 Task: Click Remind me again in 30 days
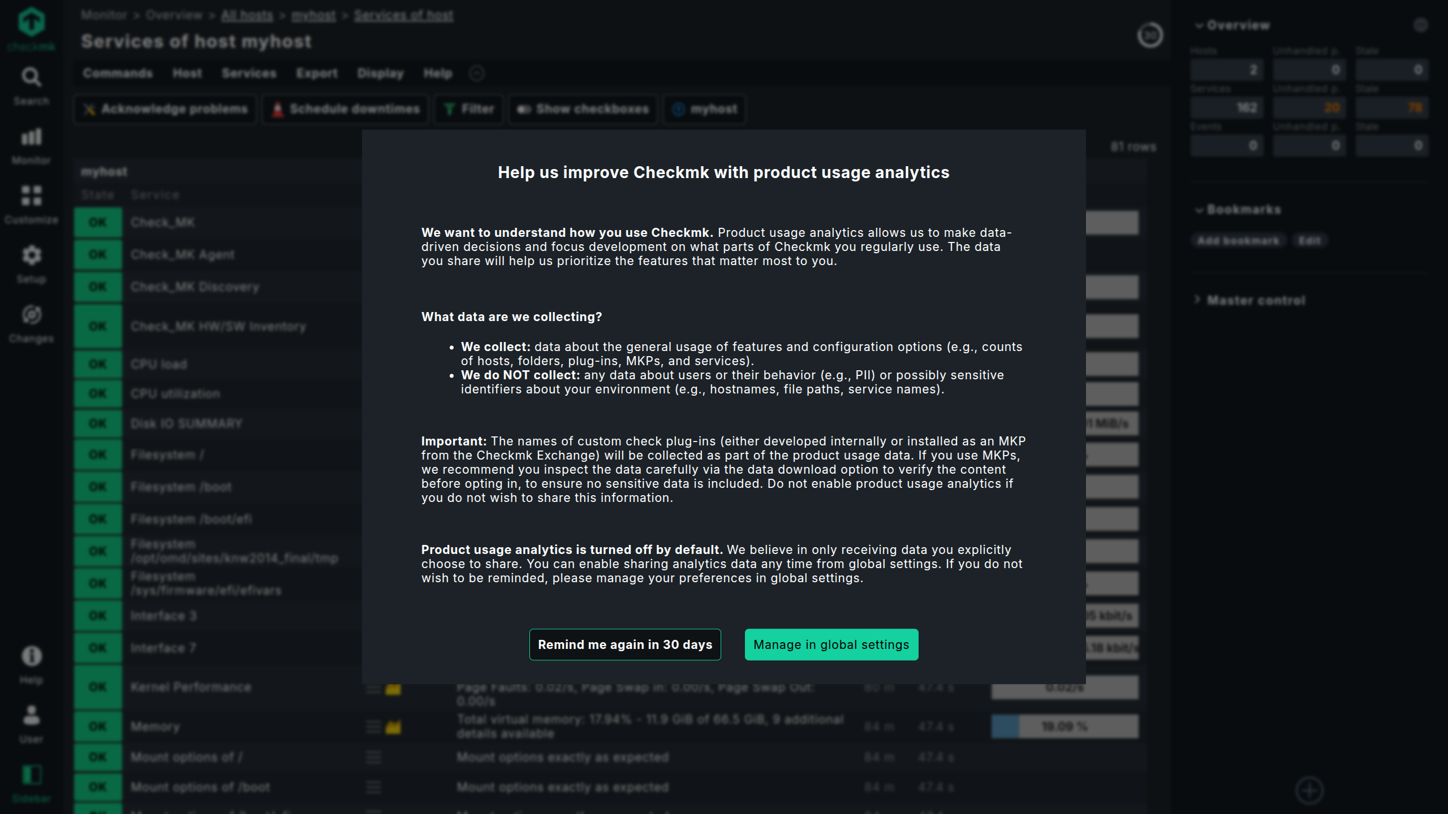pyautogui.click(x=625, y=644)
